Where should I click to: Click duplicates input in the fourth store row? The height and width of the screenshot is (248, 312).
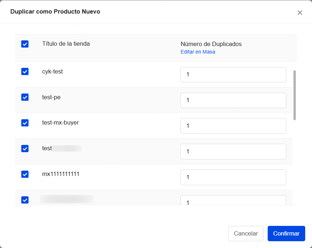tap(233, 152)
